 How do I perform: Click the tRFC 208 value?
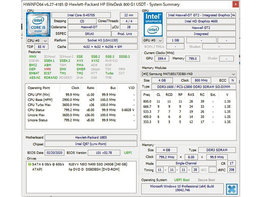(231, 170)
